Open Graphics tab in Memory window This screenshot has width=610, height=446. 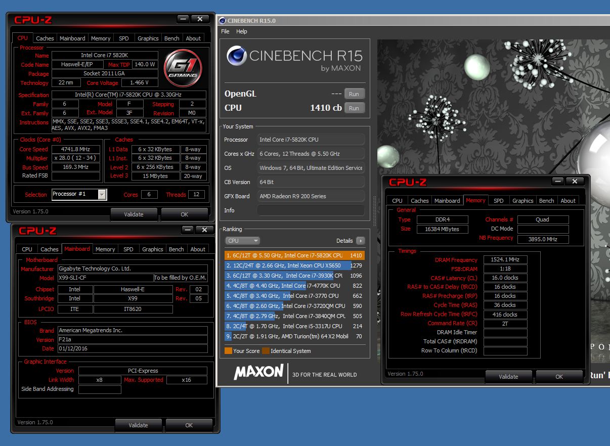(523, 201)
